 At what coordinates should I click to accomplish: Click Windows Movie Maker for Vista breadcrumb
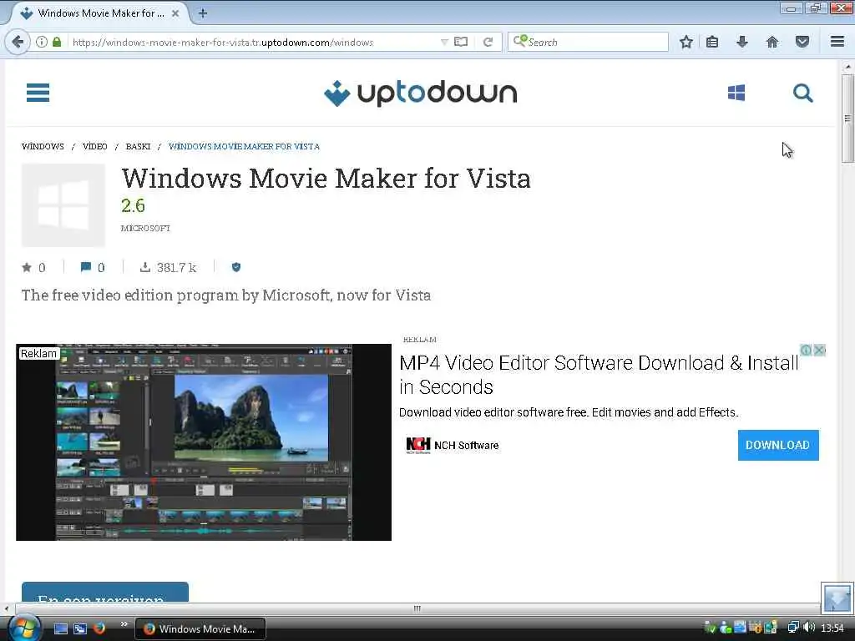coord(244,147)
